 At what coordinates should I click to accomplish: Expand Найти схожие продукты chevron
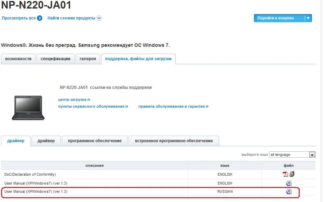point(99,18)
